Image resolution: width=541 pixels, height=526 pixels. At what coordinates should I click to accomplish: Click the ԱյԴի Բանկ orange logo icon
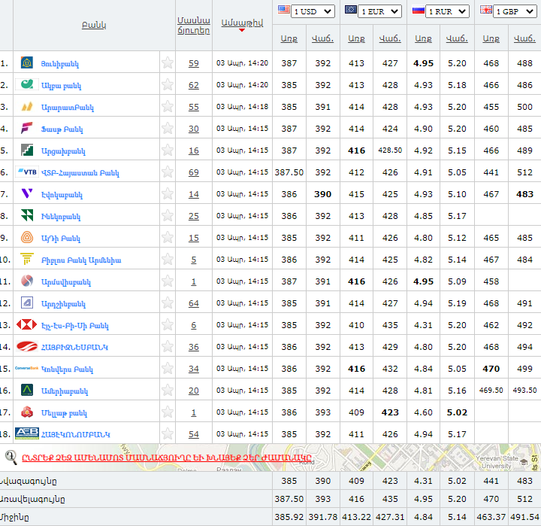coord(27,237)
